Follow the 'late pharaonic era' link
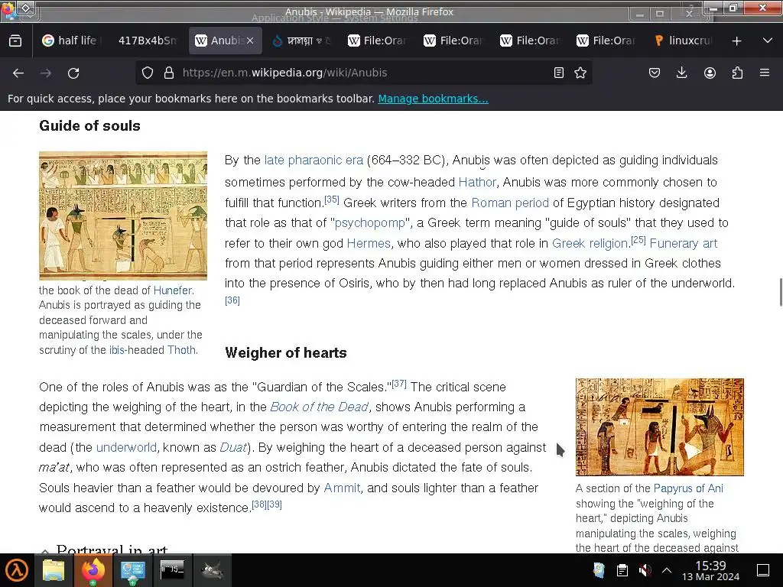The image size is (783, 587). click(314, 161)
